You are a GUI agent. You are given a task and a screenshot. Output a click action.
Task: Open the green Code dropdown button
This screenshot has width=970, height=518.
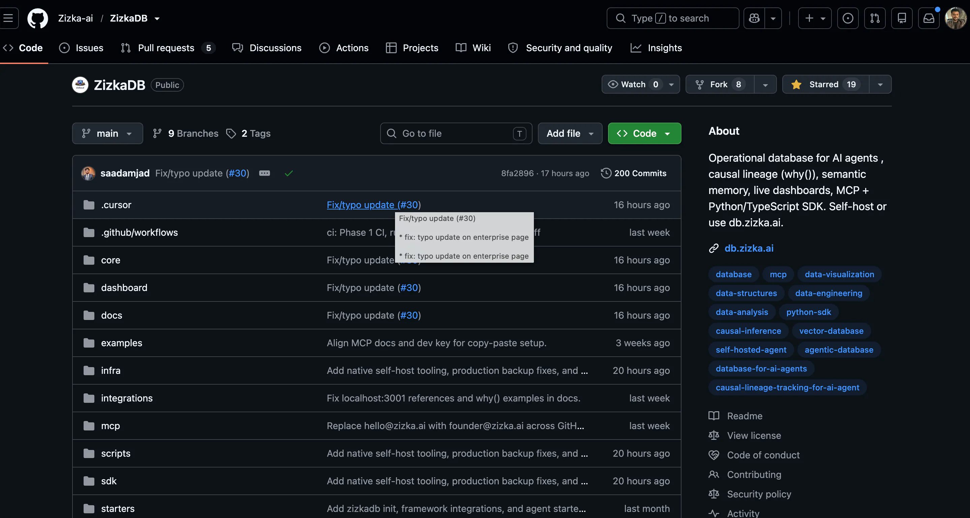[644, 133]
